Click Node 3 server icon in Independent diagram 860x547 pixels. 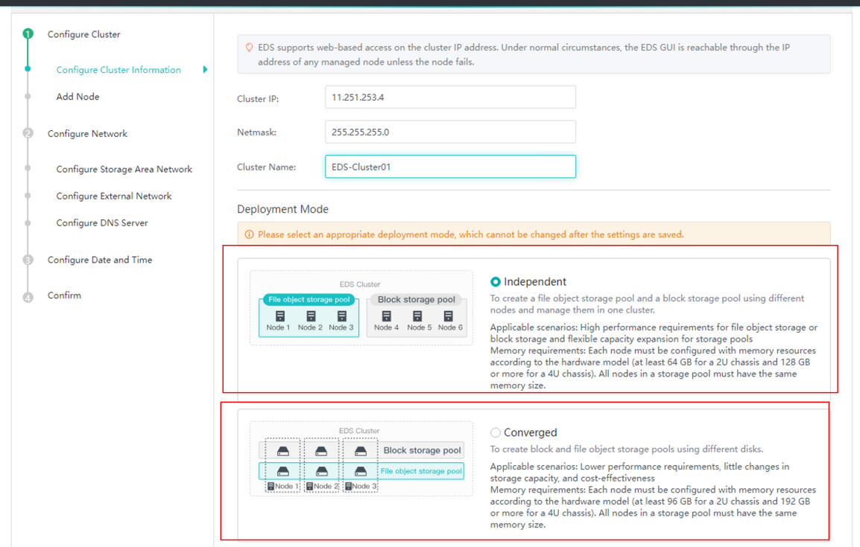[342, 316]
